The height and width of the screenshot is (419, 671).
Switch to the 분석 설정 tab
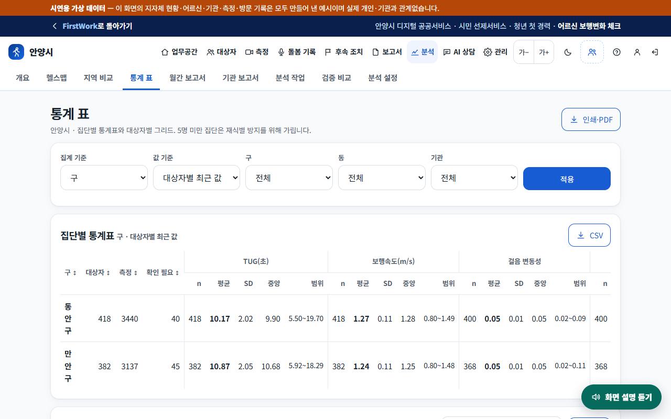click(x=383, y=78)
